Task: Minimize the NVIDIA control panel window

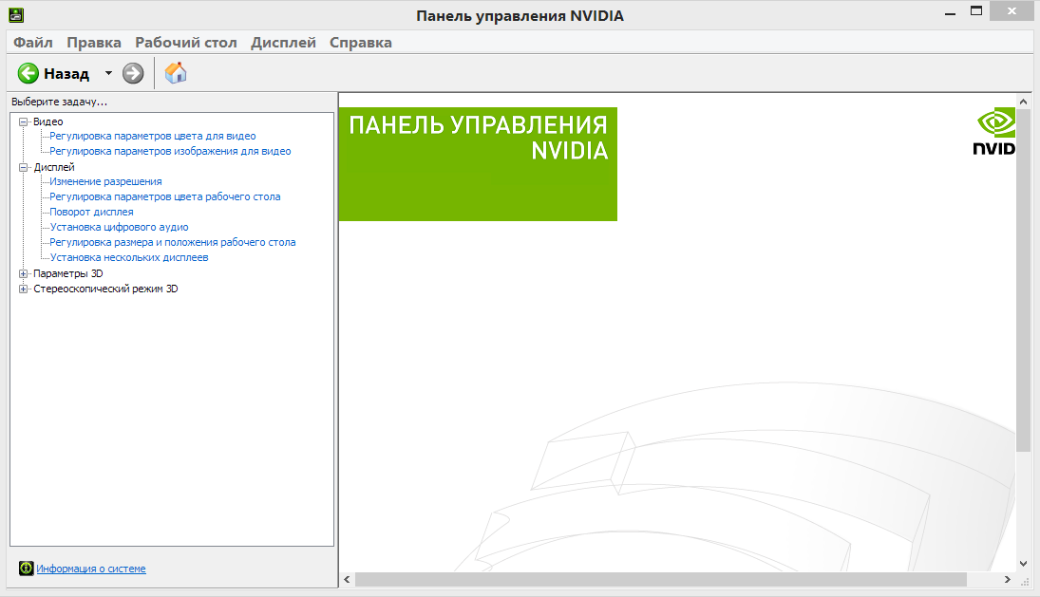Action: pyautogui.click(x=951, y=12)
